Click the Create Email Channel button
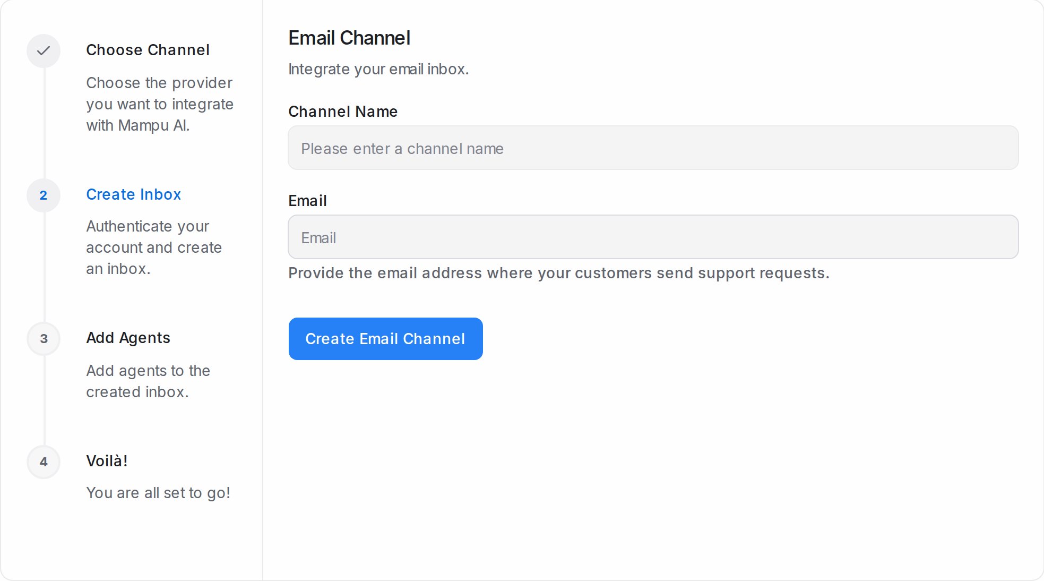Viewport: 1044px width, 581px height. click(x=385, y=339)
